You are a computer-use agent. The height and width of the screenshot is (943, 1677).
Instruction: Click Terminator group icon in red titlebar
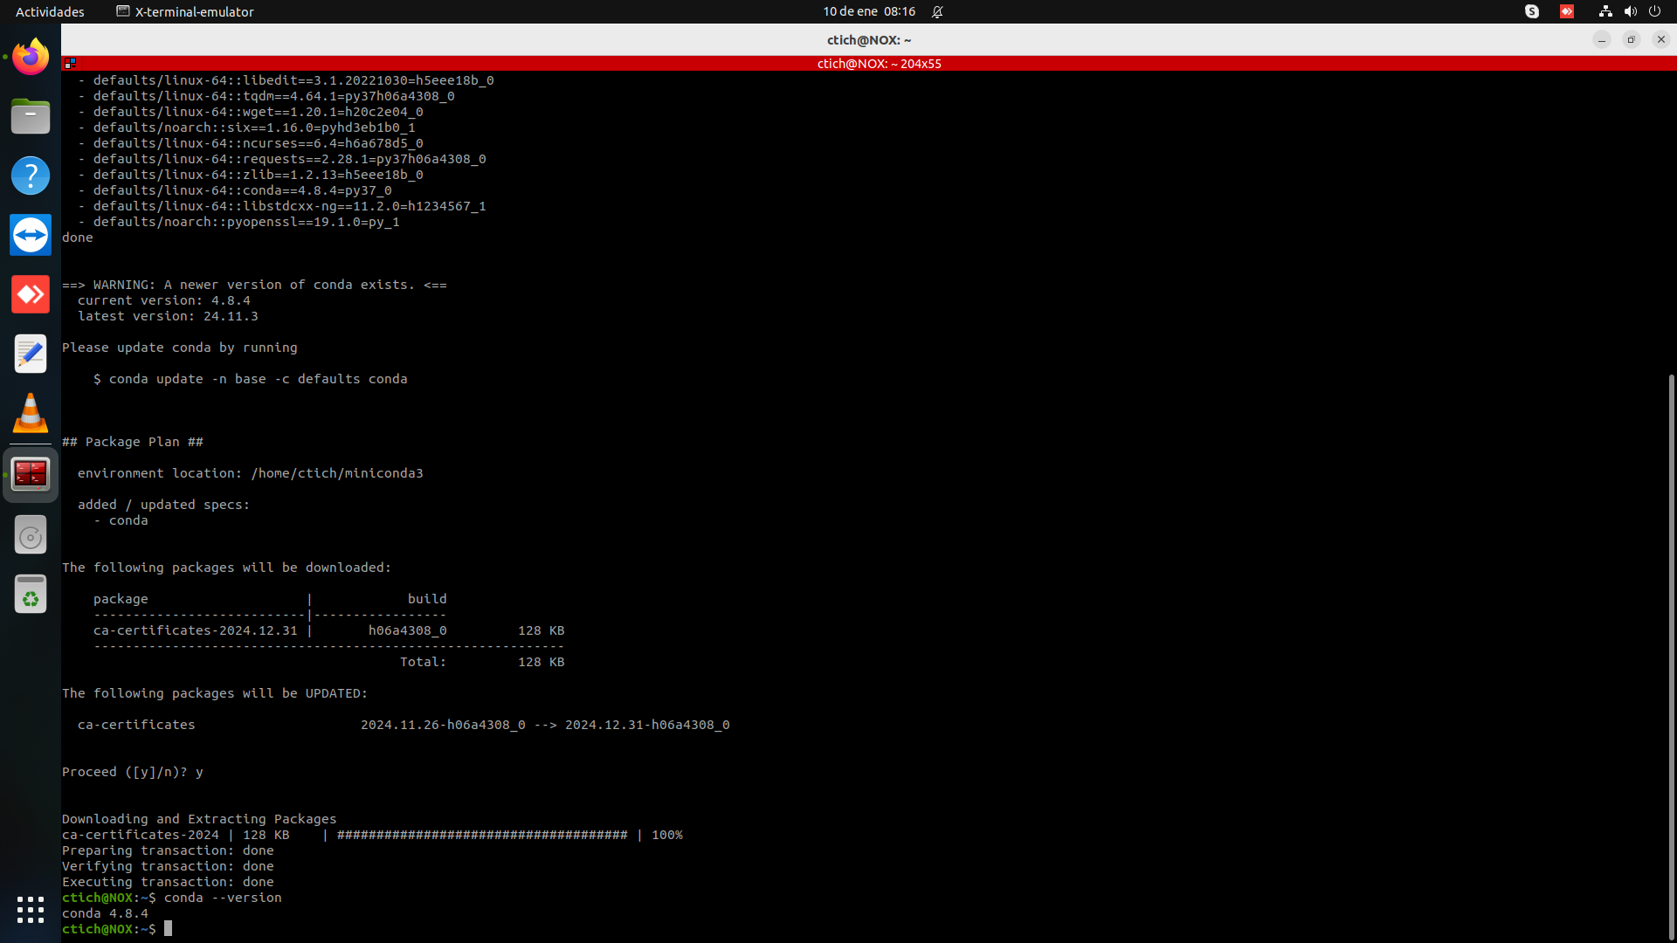71,63
